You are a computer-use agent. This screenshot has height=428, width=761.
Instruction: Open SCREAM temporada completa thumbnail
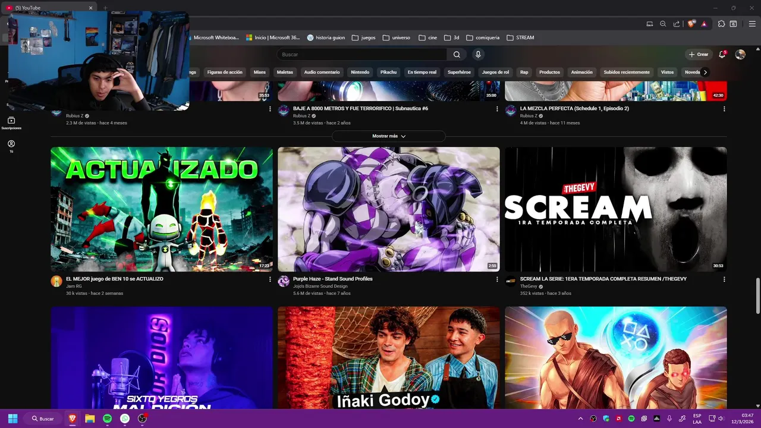tap(616, 209)
